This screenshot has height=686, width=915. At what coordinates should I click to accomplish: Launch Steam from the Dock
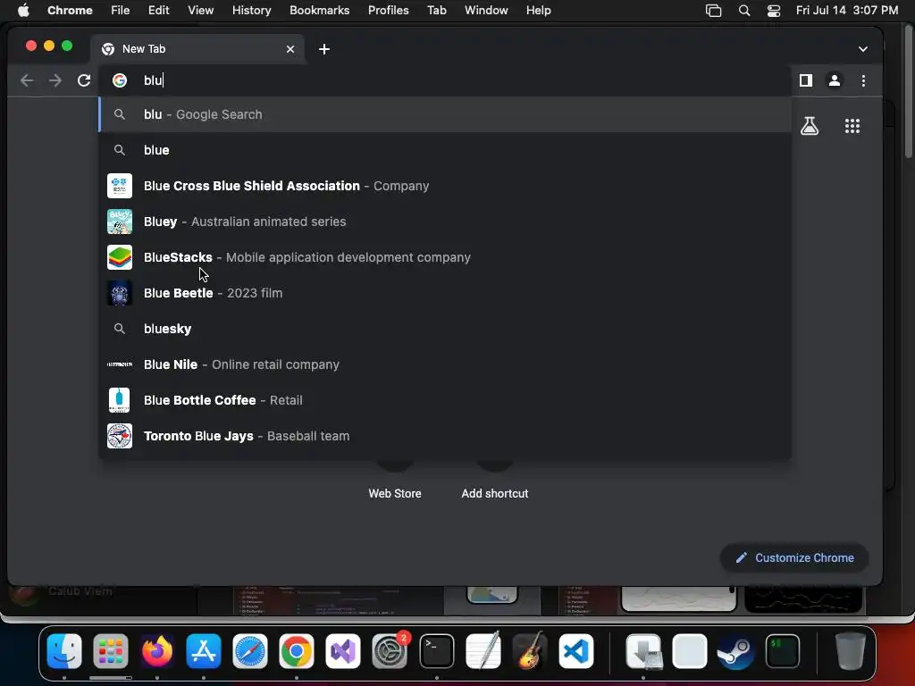point(736,651)
